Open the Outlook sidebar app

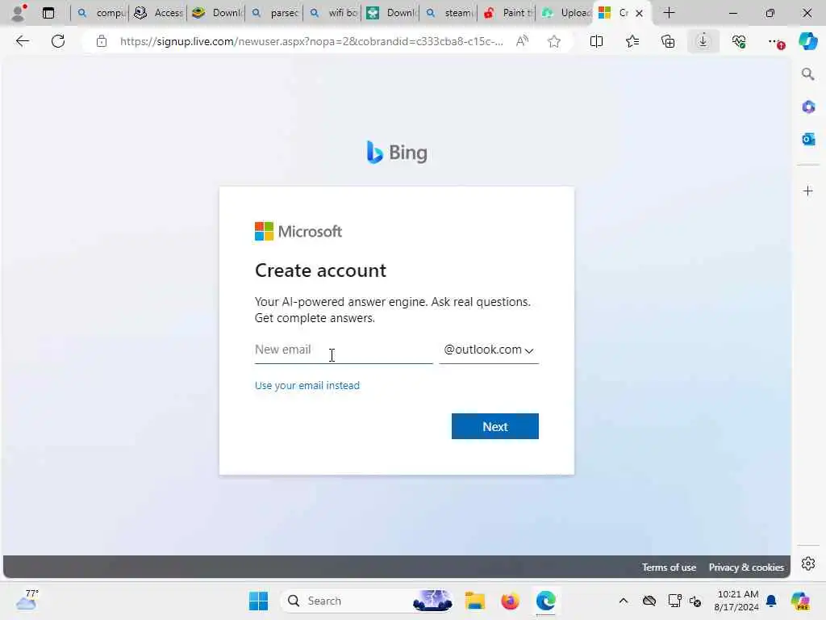[x=808, y=139]
